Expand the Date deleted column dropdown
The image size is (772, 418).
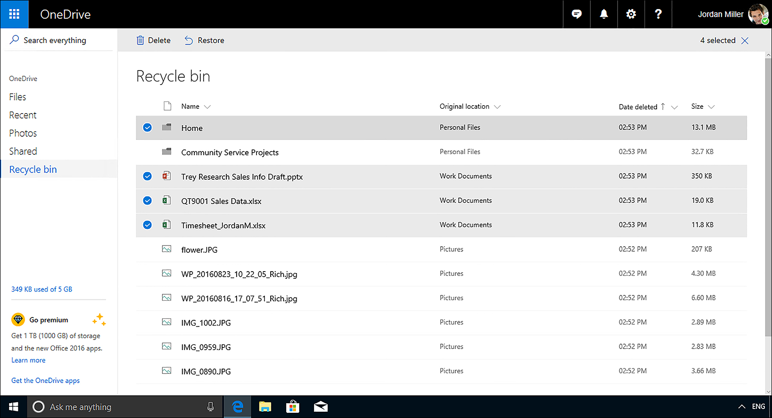[674, 107]
